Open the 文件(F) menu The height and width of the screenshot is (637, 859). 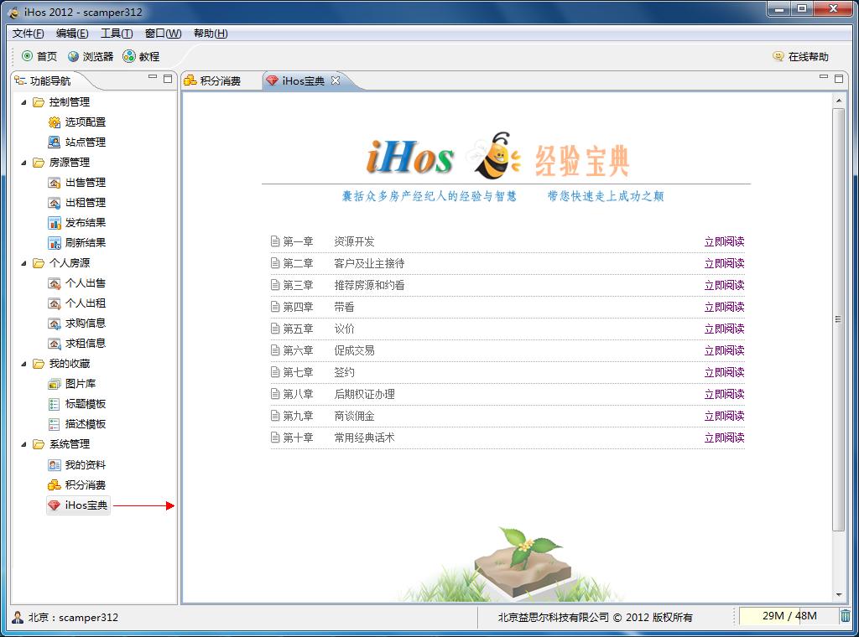point(28,34)
